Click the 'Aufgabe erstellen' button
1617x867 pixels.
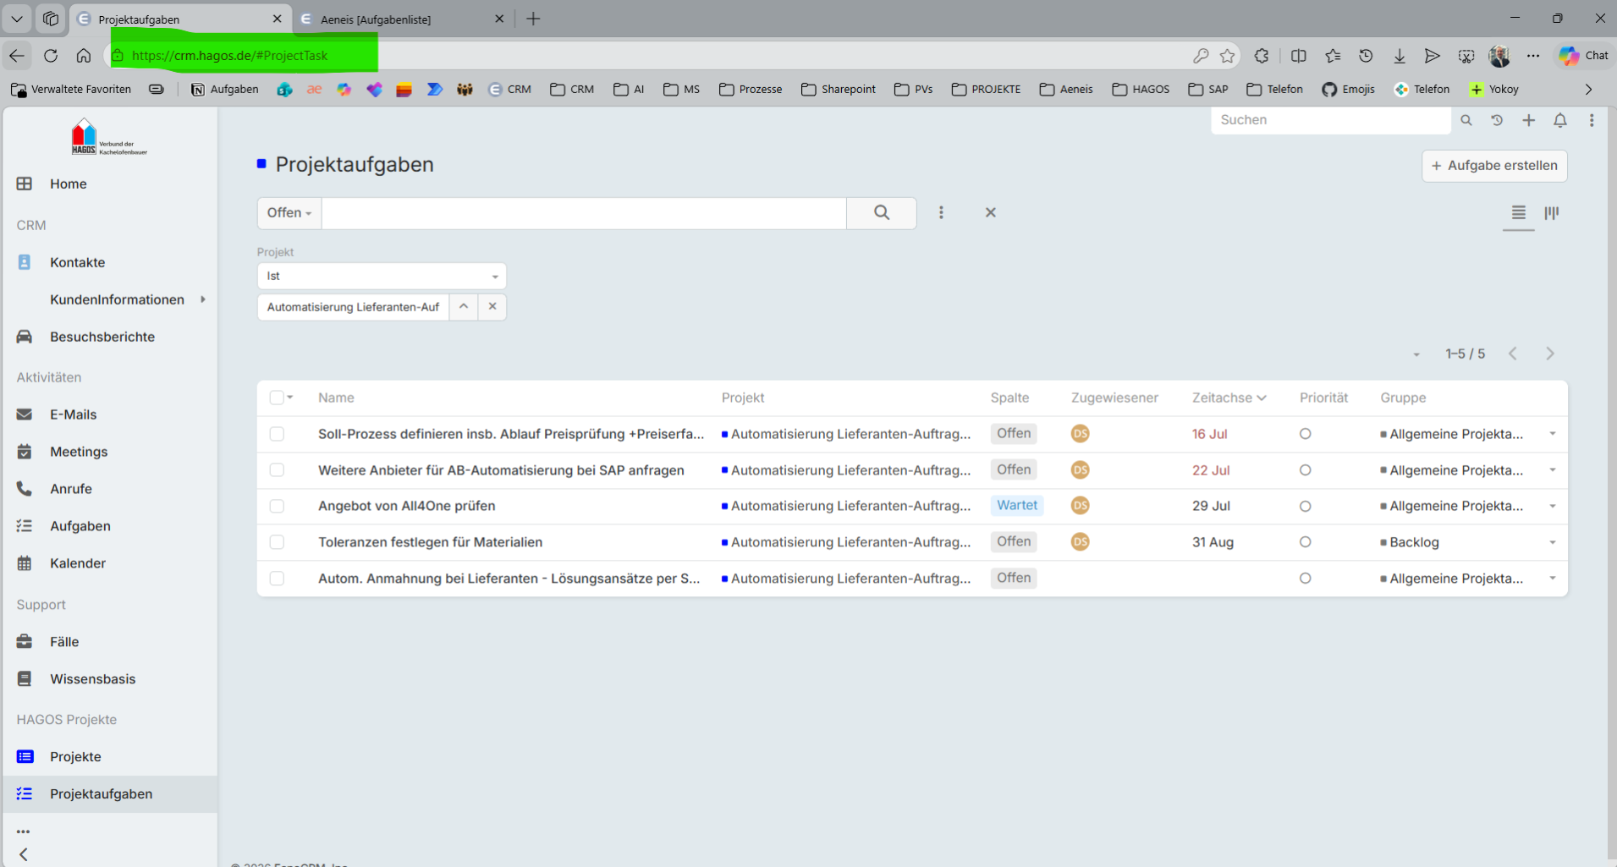pos(1494,166)
